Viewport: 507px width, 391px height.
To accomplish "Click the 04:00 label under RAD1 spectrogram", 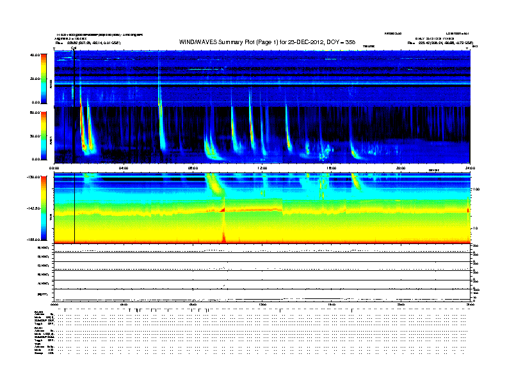I will pyautogui.click(x=124, y=168).
